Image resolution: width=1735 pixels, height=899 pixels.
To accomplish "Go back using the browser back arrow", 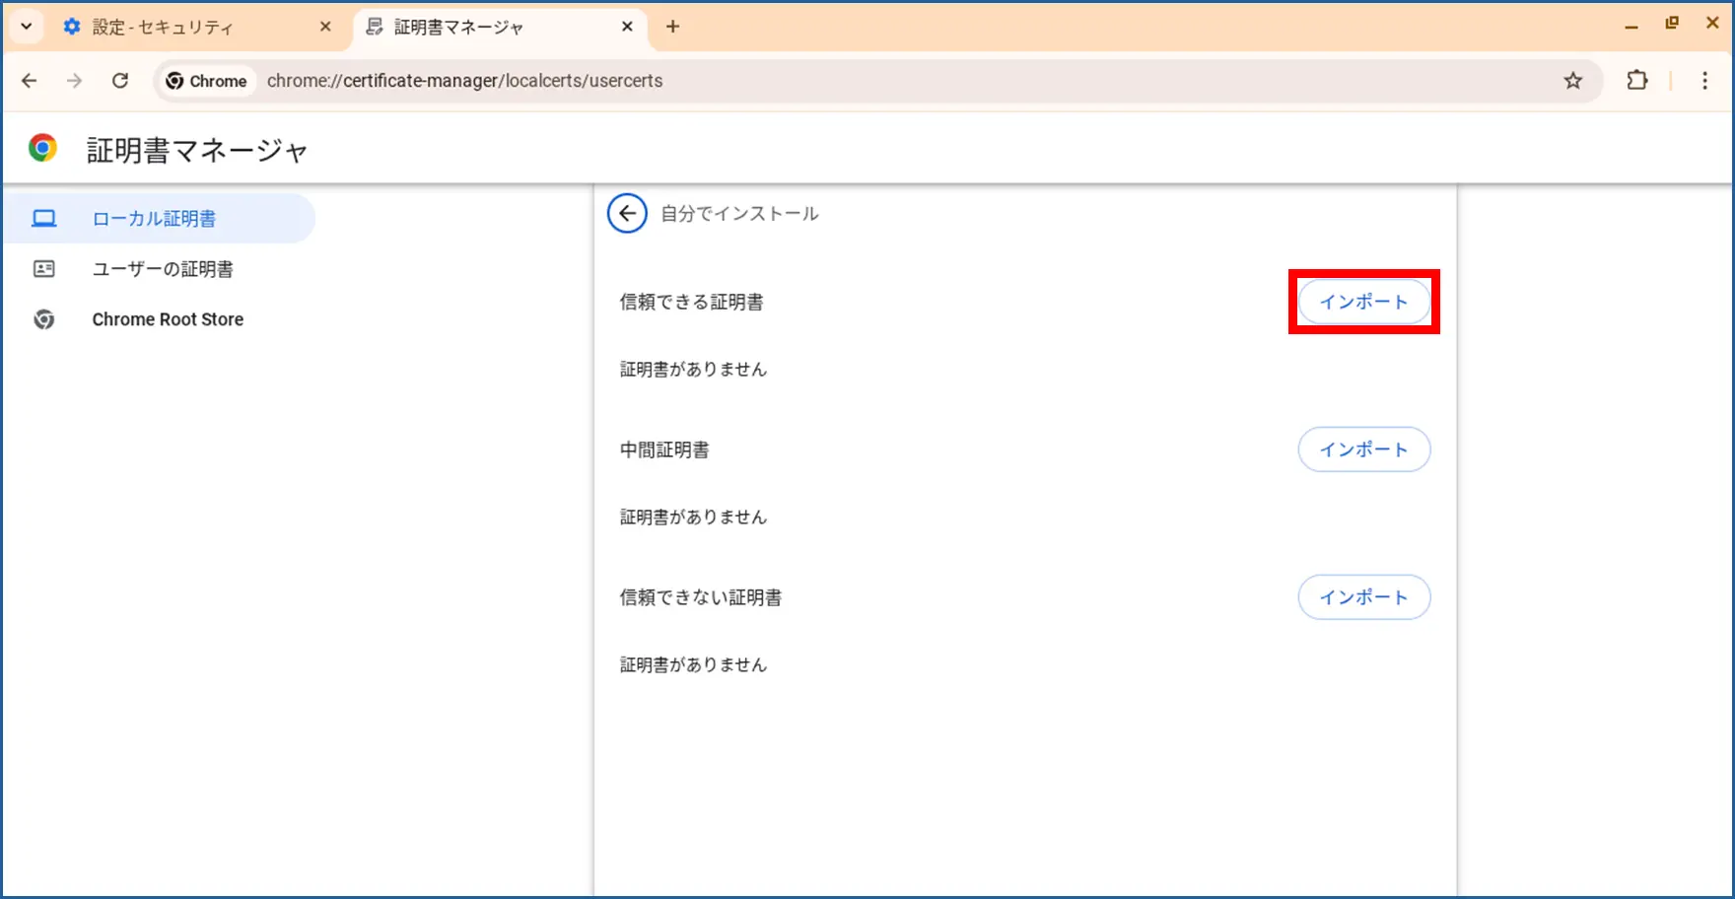I will click(x=30, y=81).
